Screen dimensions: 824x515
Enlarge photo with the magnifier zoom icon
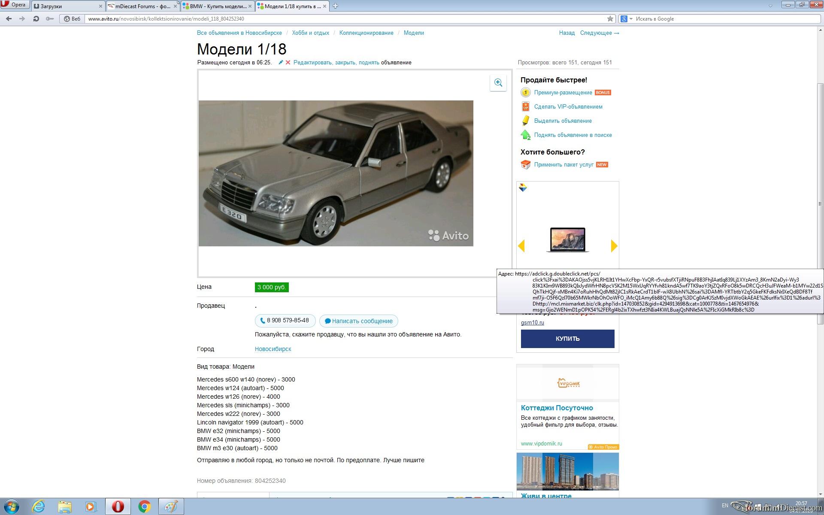498,83
